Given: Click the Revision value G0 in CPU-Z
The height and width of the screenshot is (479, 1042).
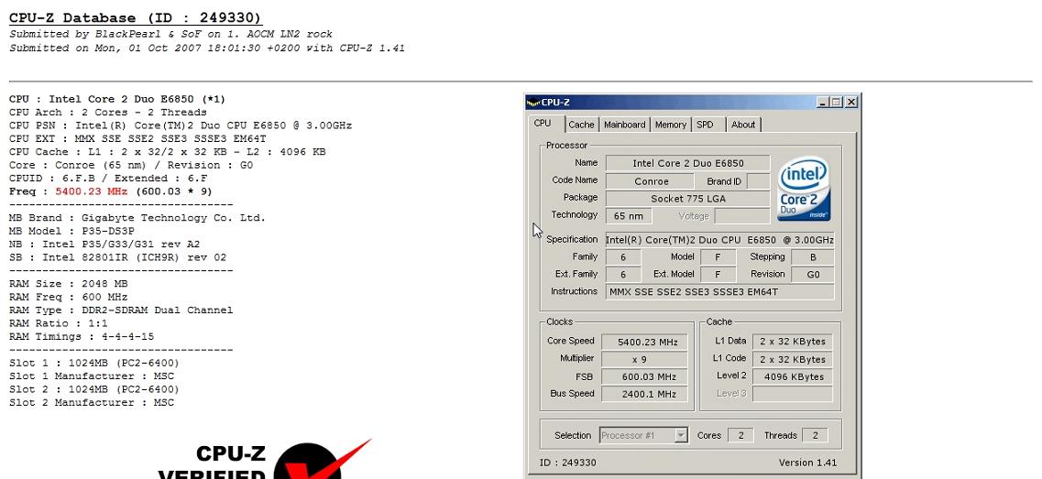Looking at the screenshot, I should tap(813, 275).
